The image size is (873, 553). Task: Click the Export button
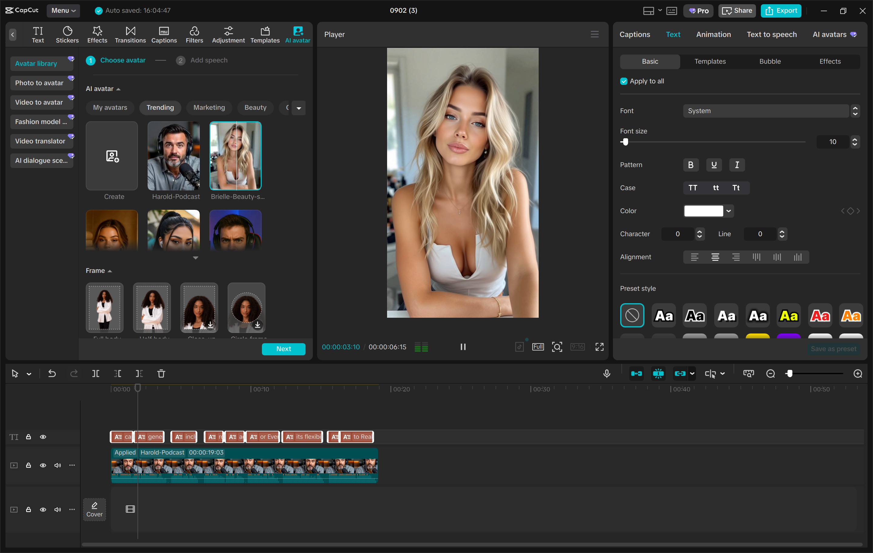pos(781,11)
